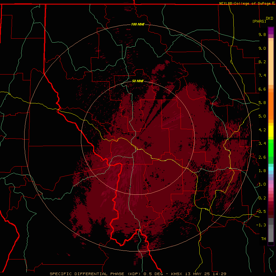
Task: Click the 2.6 scale value
Action: (262, 157)
